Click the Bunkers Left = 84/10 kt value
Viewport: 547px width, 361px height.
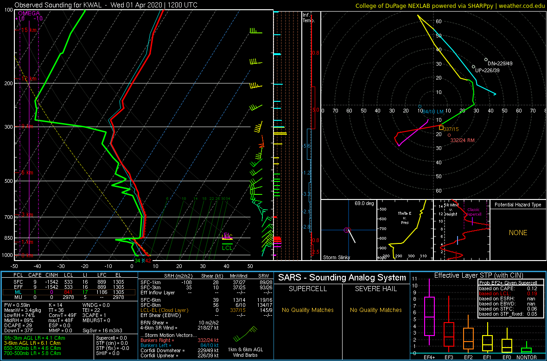click(x=209, y=346)
